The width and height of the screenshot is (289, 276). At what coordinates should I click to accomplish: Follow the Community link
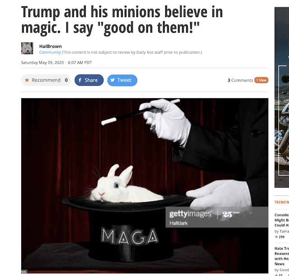click(50, 52)
